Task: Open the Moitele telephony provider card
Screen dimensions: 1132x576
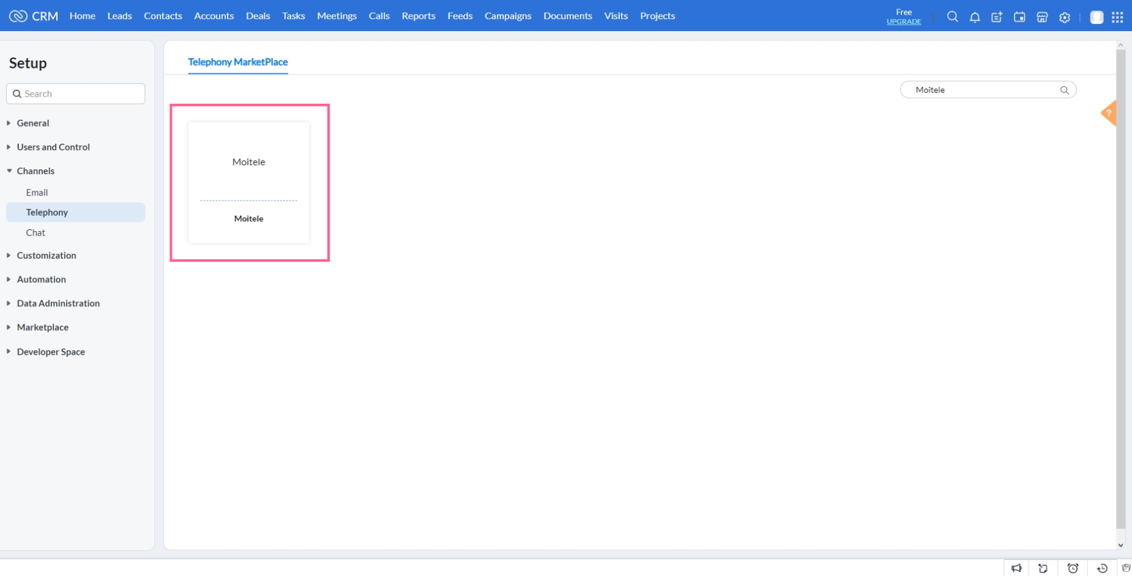Action: tap(248, 182)
